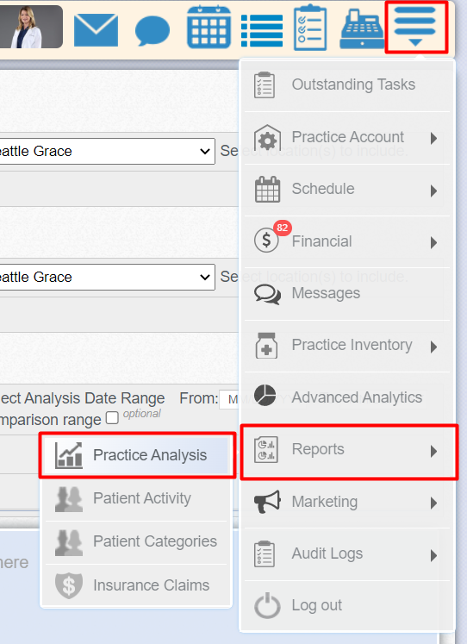Open the envelope mail icon
Image resolution: width=467 pixels, height=644 pixels.
click(x=96, y=30)
